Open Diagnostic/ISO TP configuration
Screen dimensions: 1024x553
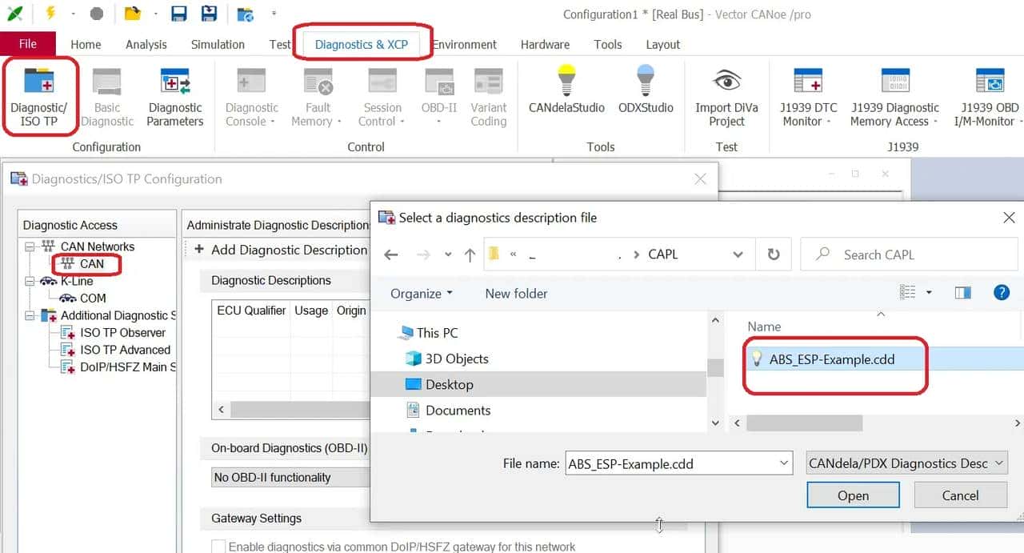(x=39, y=97)
